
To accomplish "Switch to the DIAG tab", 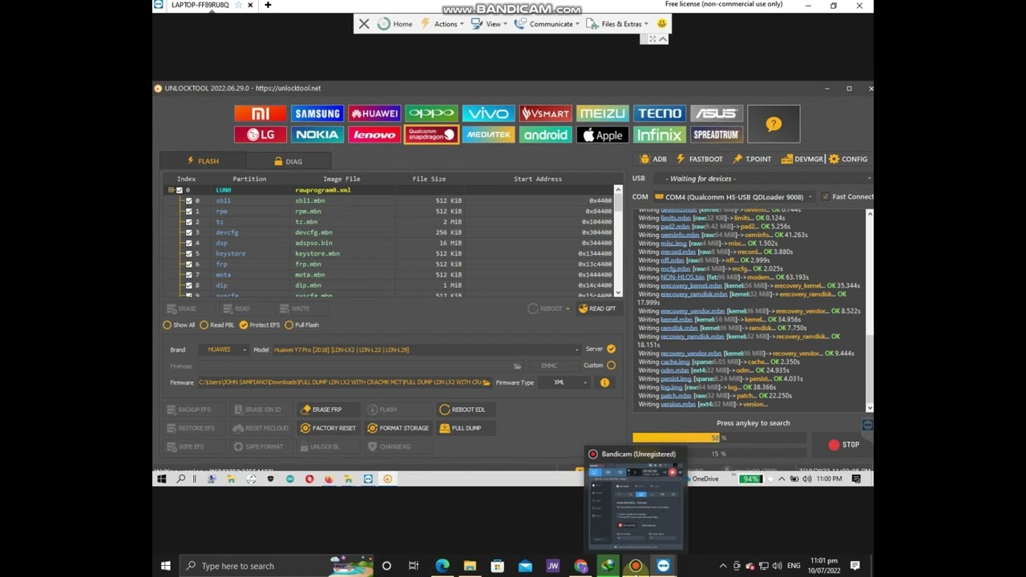I will click(288, 162).
